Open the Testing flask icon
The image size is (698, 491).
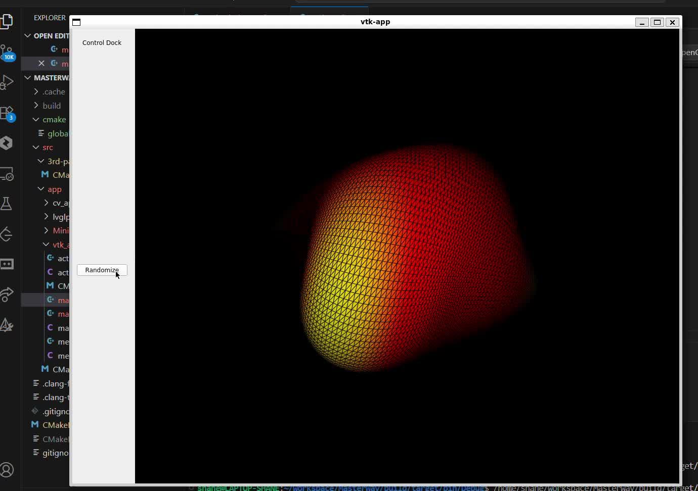coord(7,204)
